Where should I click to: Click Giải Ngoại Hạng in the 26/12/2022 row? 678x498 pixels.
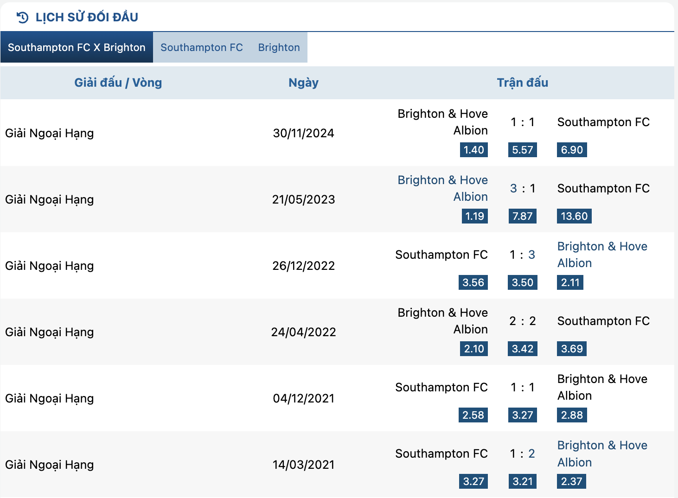[x=50, y=266]
